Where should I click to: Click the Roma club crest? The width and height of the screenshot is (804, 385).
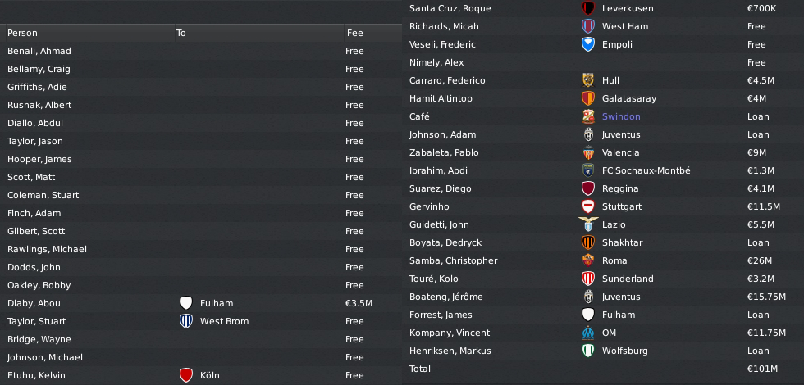click(x=587, y=260)
